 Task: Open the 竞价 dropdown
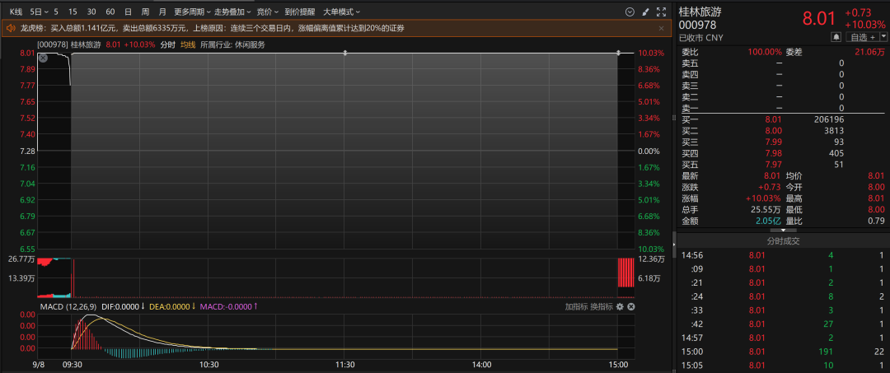(x=267, y=12)
